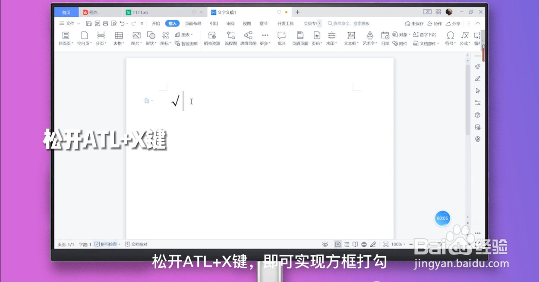Toggle the 拼写检查 spell check checkbox

click(98, 244)
